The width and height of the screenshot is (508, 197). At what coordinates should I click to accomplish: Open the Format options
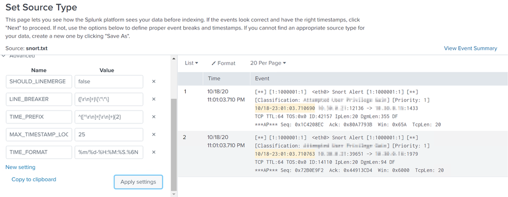[223, 63]
